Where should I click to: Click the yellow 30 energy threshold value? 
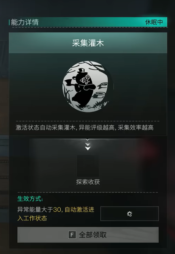[x=57, y=210]
